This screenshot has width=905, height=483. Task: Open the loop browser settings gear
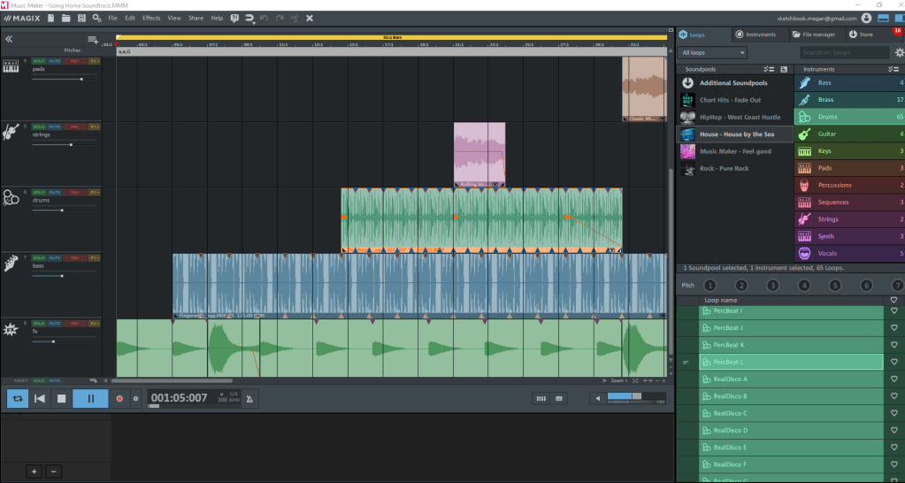pos(899,53)
